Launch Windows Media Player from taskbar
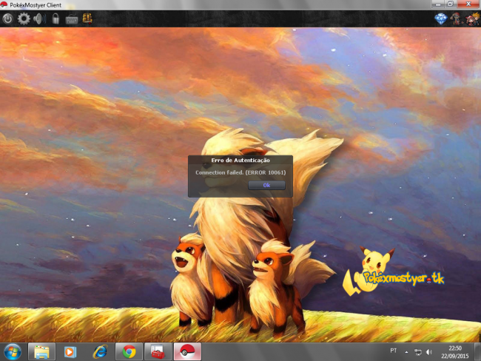This screenshot has height=361, width=481. (x=70, y=352)
